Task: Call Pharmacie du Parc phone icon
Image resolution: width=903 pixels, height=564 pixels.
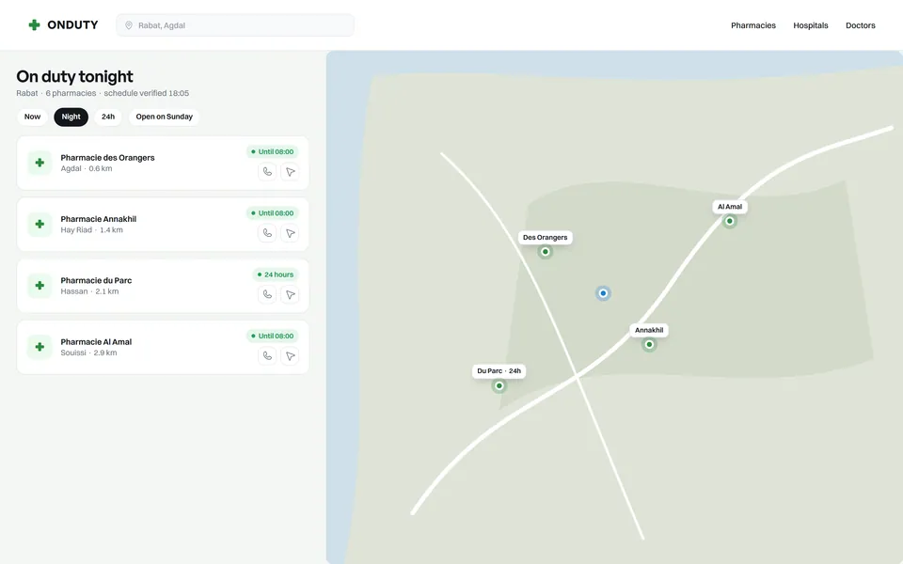Action: (267, 294)
